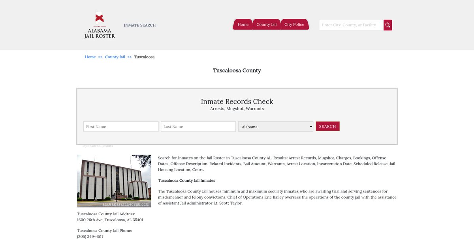474x244 pixels.
Task: Expand the Alabama state dropdown
Action: pos(276,127)
